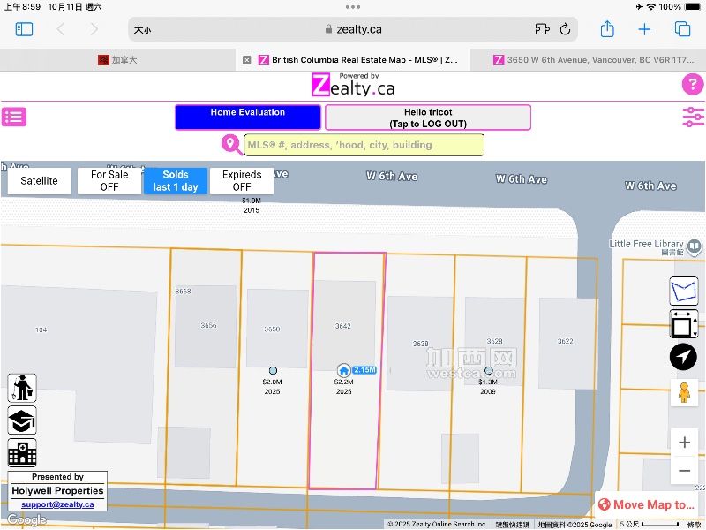Screen dimensions: 706x530
Task: Open Safari text size options menu
Action: point(141,29)
